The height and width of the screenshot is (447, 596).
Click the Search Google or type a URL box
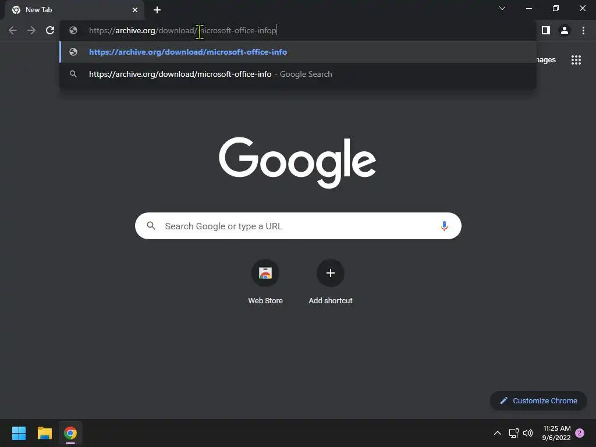coord(298,226)
